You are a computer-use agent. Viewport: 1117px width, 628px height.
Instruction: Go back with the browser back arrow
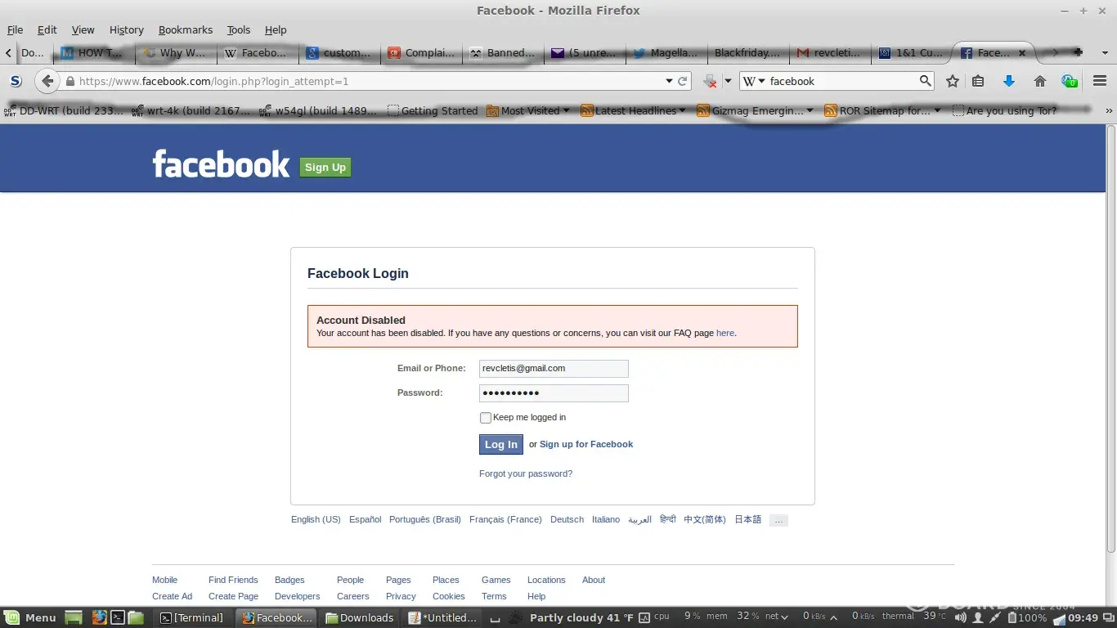pos(47,81)
